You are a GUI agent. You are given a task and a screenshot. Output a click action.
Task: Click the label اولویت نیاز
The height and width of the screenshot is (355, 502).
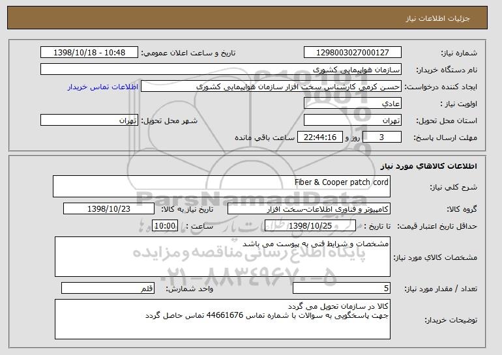point(459,104)
